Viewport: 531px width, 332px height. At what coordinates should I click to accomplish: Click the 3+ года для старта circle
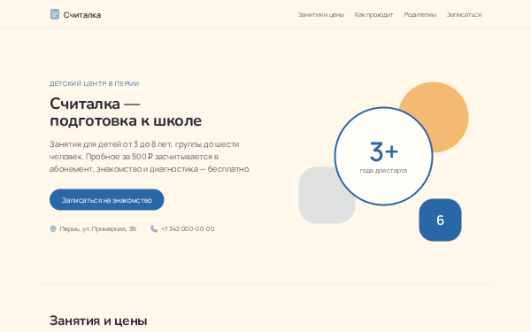[383, 156]
